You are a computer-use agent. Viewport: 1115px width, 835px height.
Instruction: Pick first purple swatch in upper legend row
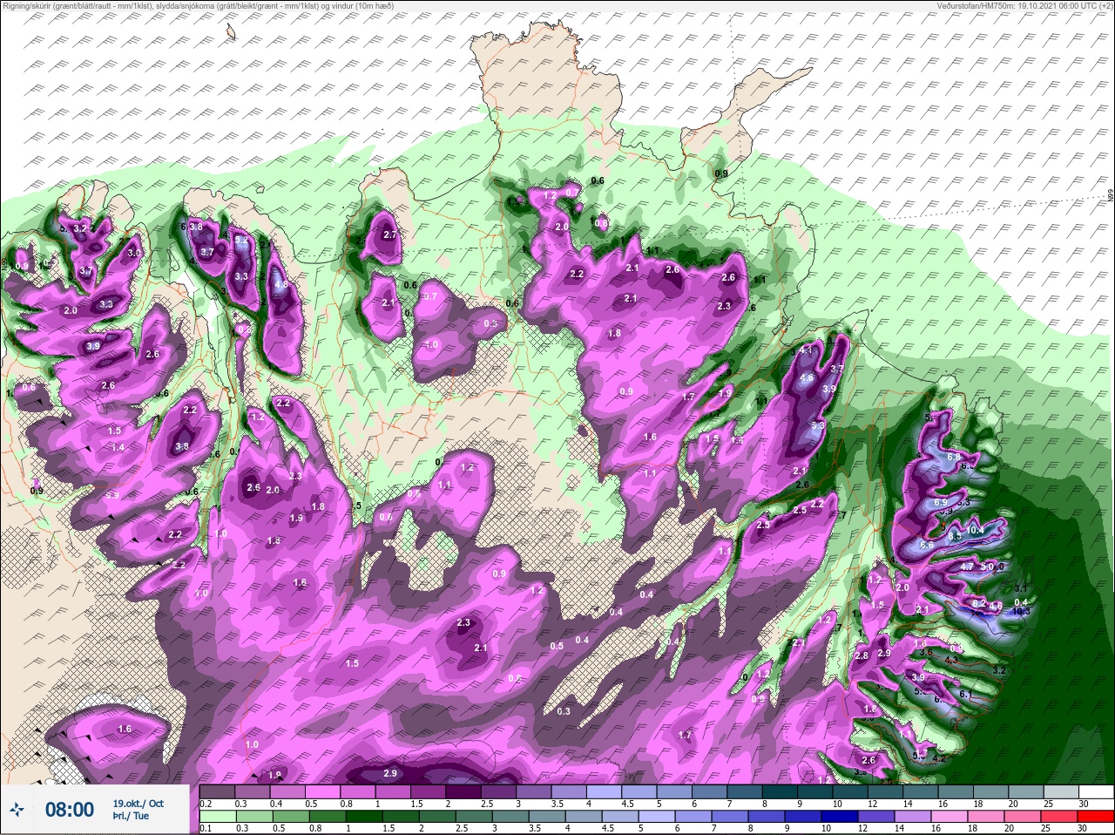click(217, 791)
